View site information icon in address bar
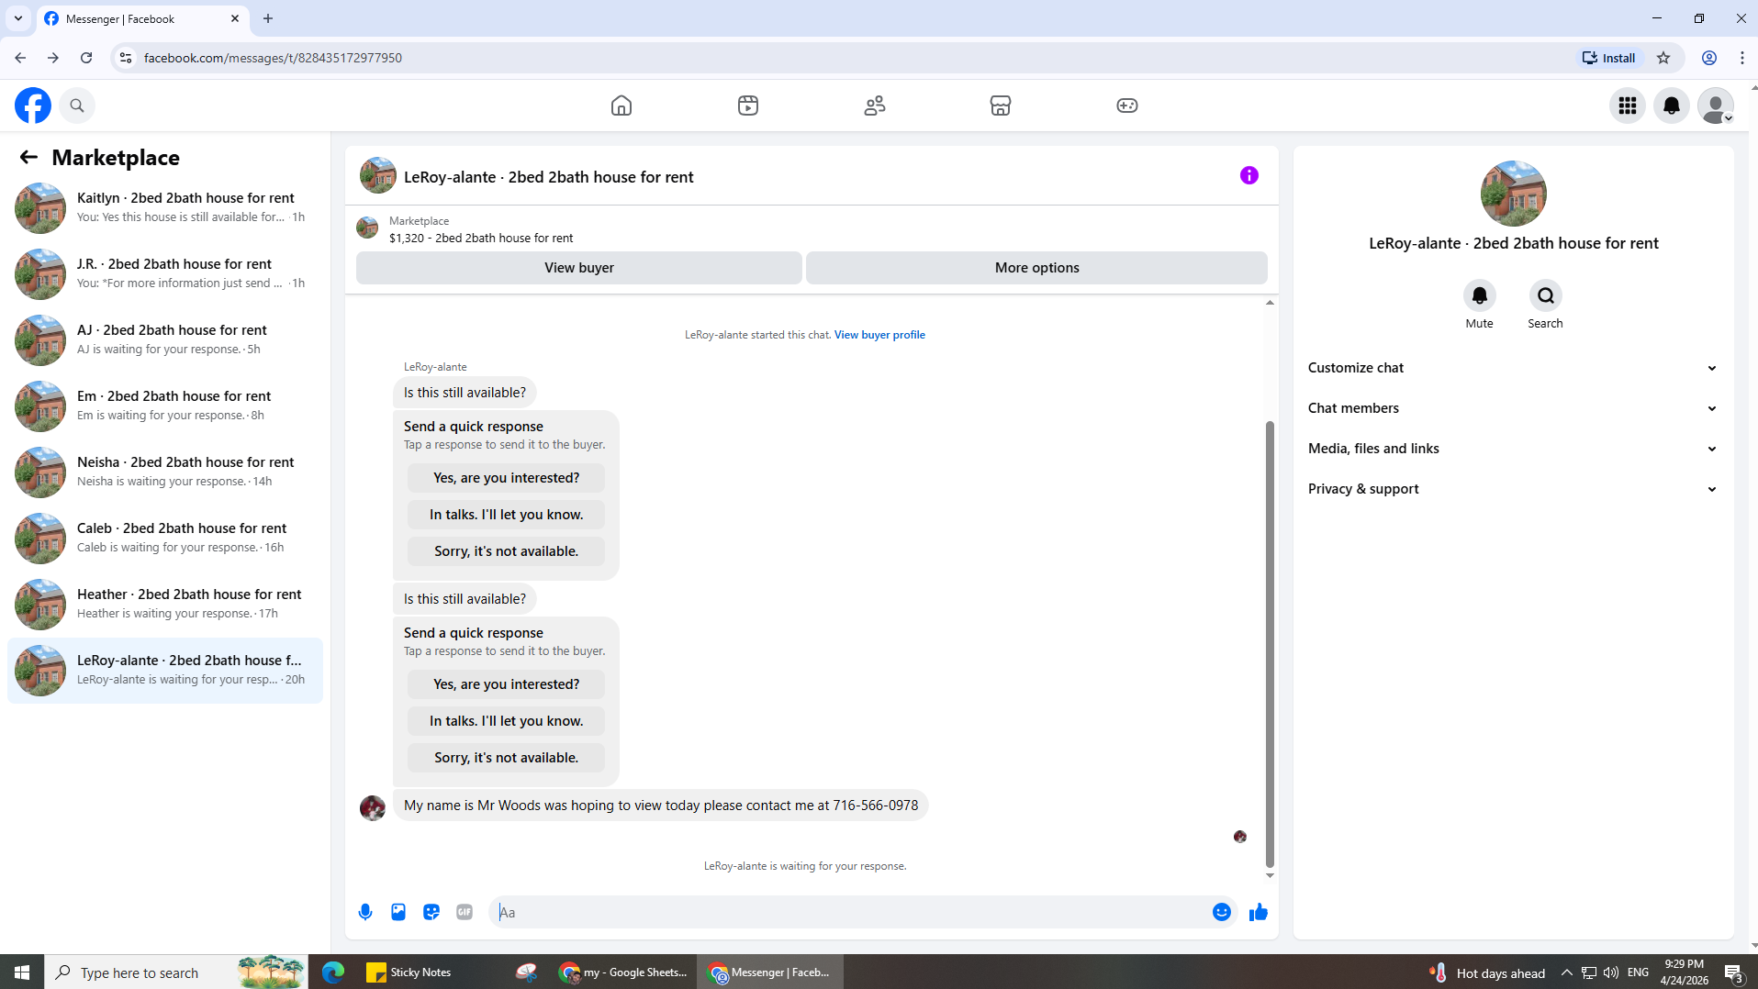This screenshot has width=1758, height=989. coord(126,58)
